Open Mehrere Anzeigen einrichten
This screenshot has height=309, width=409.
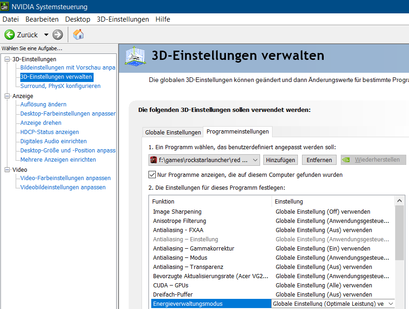tap(58, 159)
